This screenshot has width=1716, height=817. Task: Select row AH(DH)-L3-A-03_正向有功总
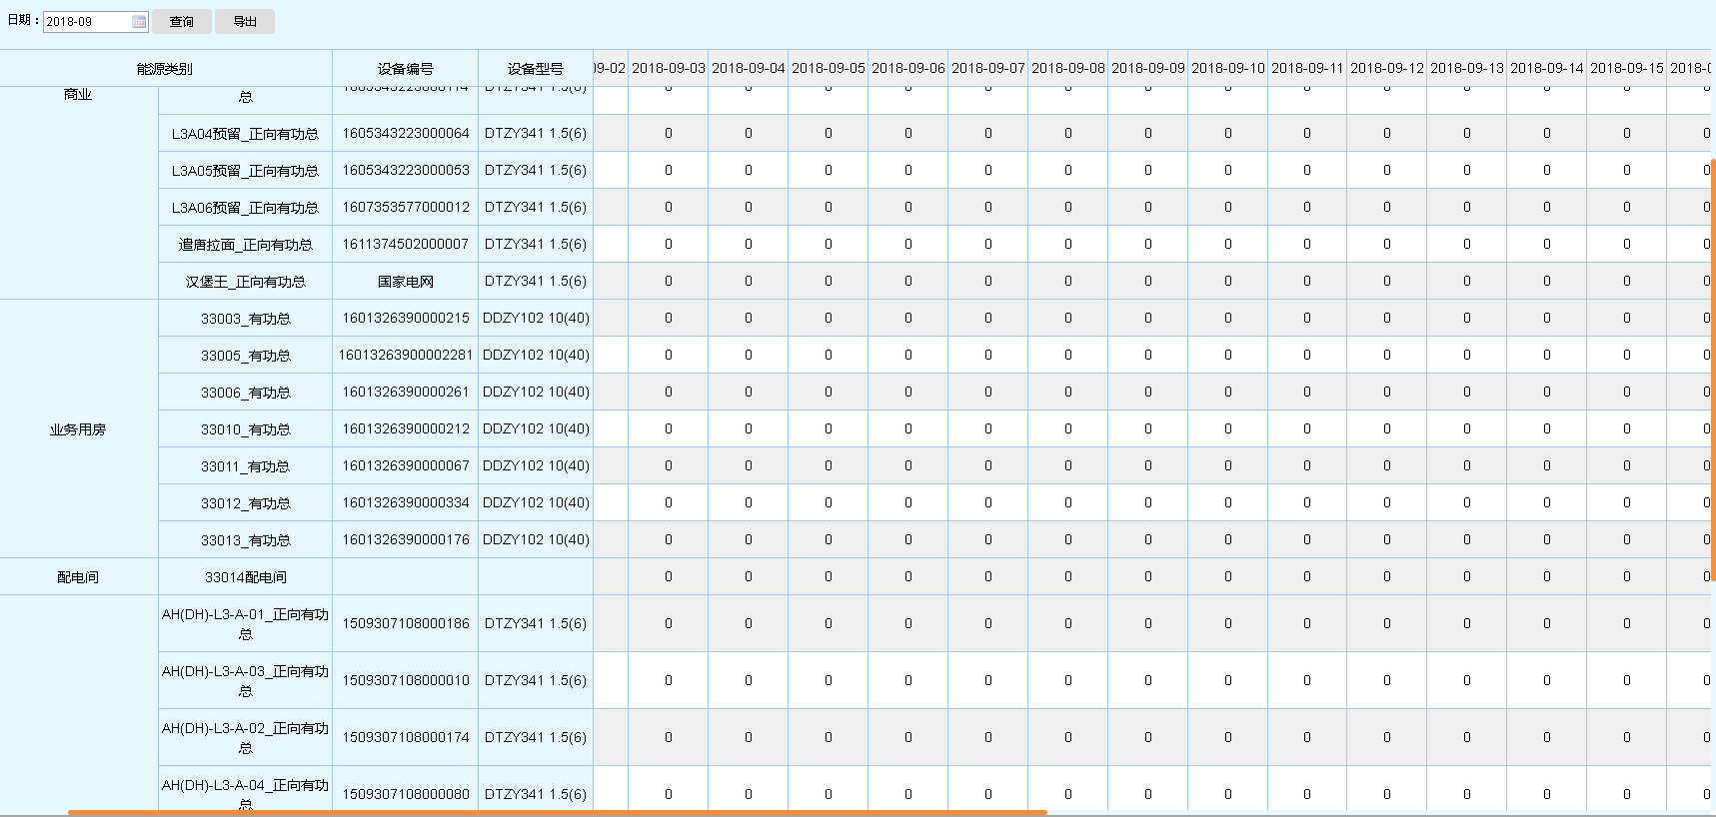coord(245,681)
